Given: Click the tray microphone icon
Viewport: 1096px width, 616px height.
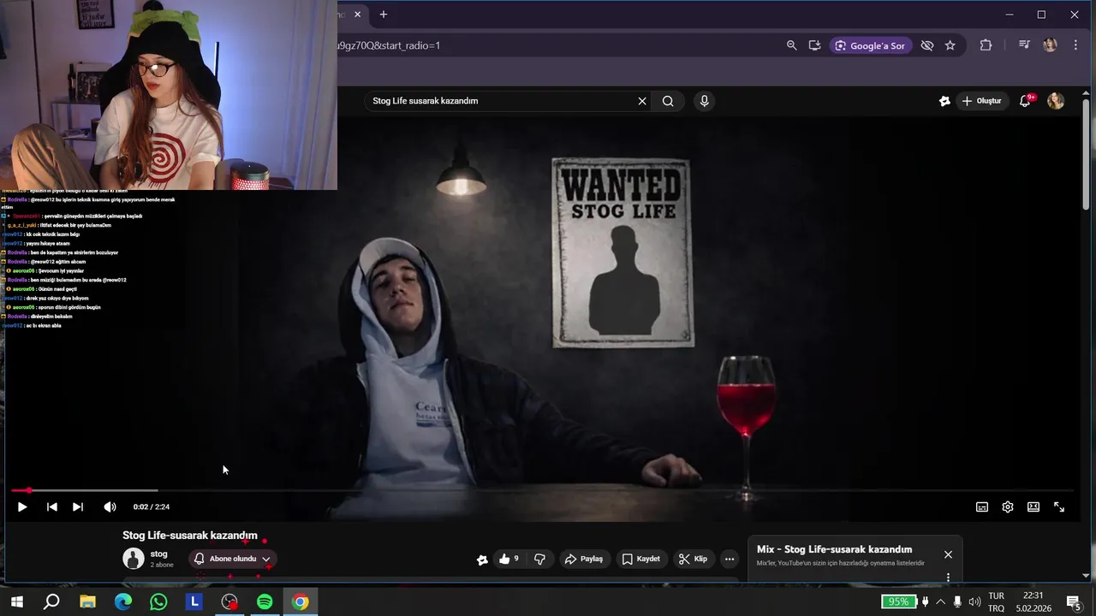Looking at the screenshot, I should tap(957, 601).
